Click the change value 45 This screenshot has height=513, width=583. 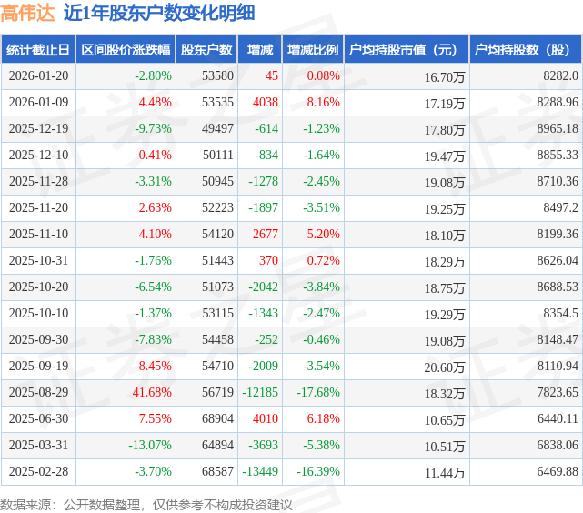tap(272, 75)
